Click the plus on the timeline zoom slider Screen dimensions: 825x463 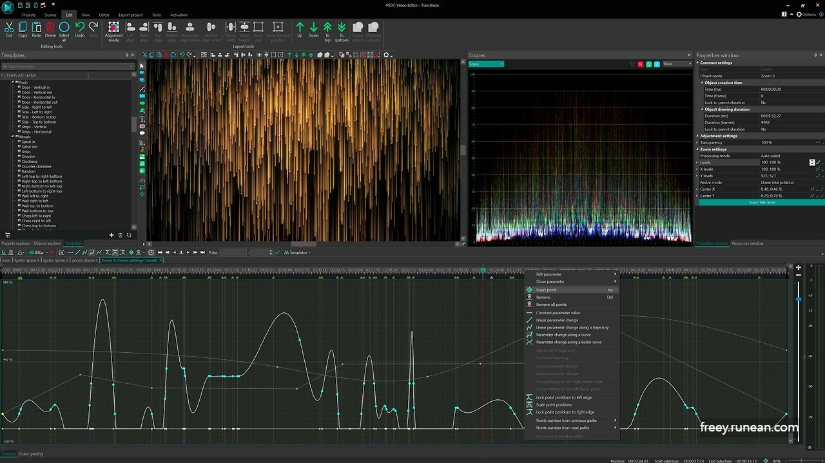[798, 267]
